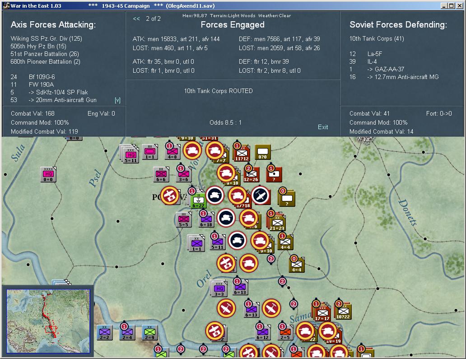Click Exit to close the battle report
Screen dimensions: 466x359
click(323, 127)
